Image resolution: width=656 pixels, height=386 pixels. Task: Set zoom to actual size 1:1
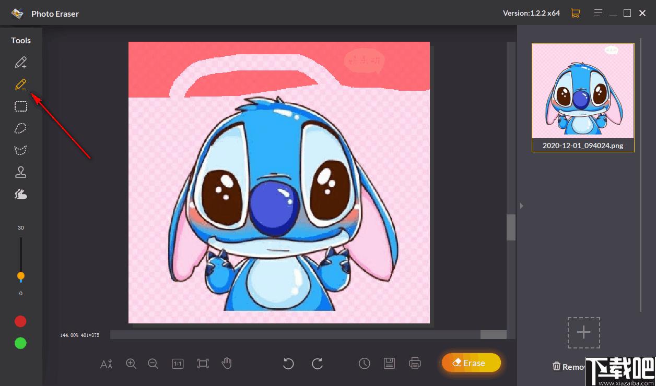[x=178, y=364]
